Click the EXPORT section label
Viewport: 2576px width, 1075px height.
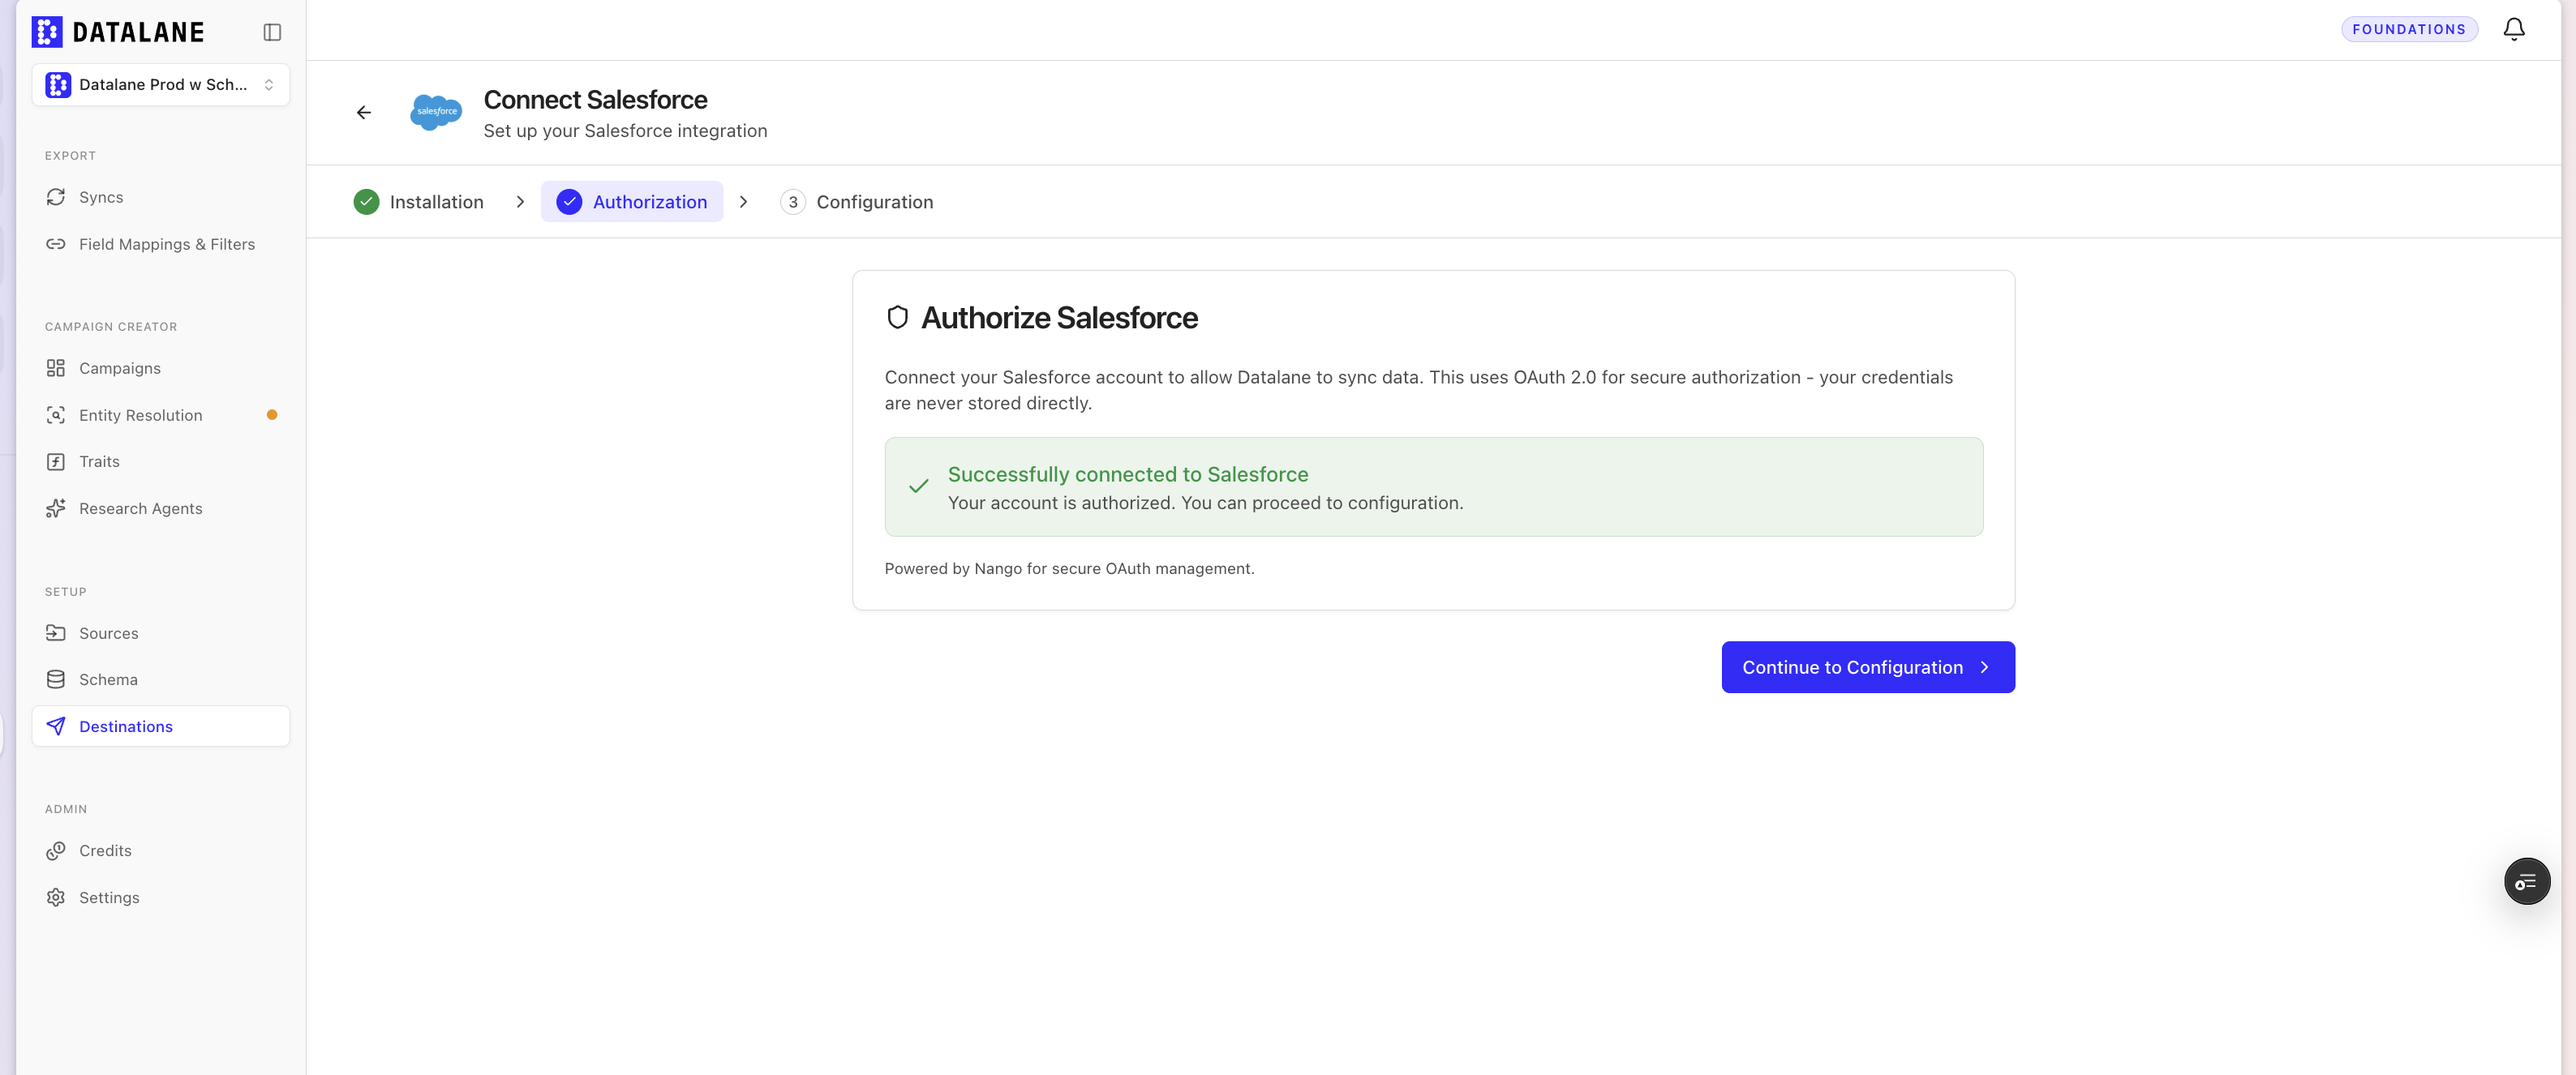pyautogui.click(x=70, y=155)
